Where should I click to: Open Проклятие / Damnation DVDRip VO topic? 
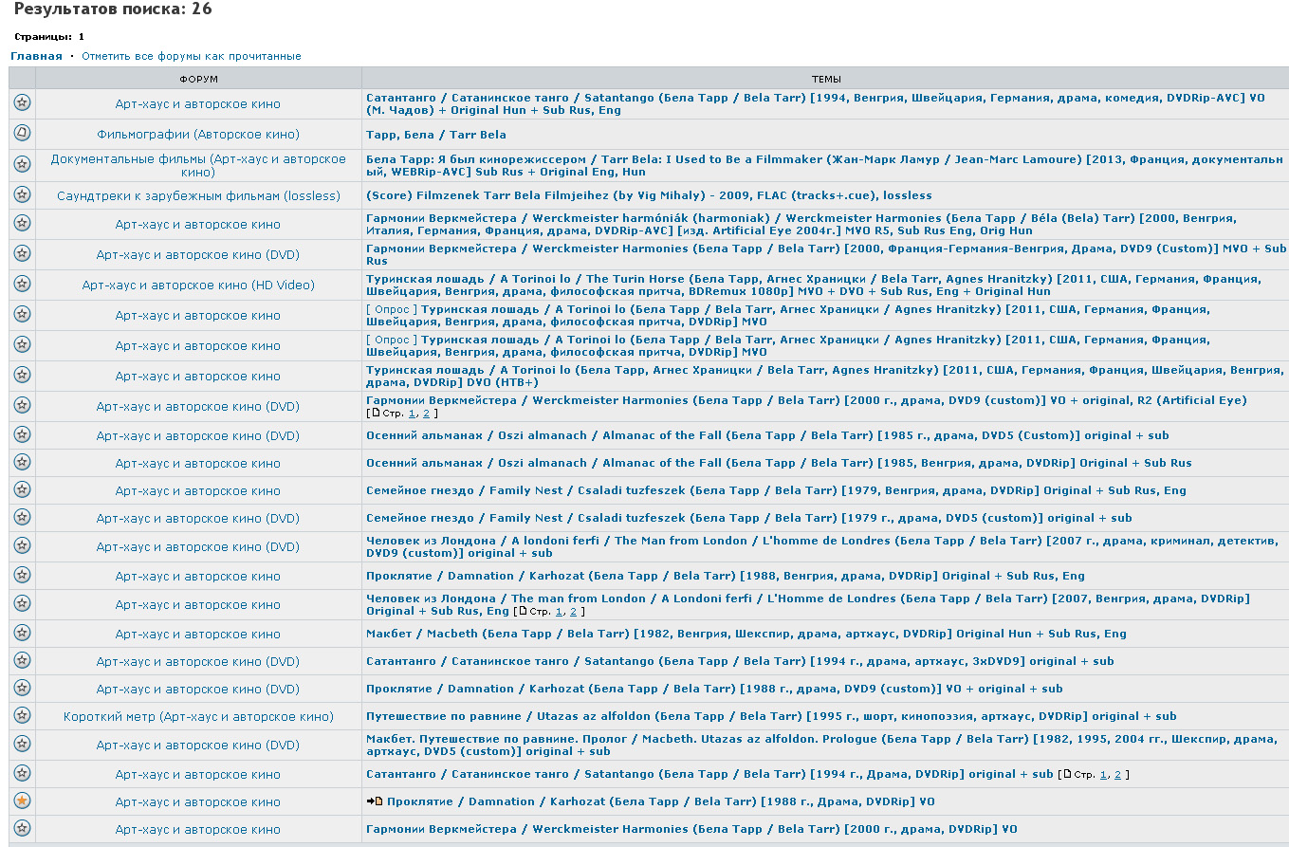pos(660,801)
